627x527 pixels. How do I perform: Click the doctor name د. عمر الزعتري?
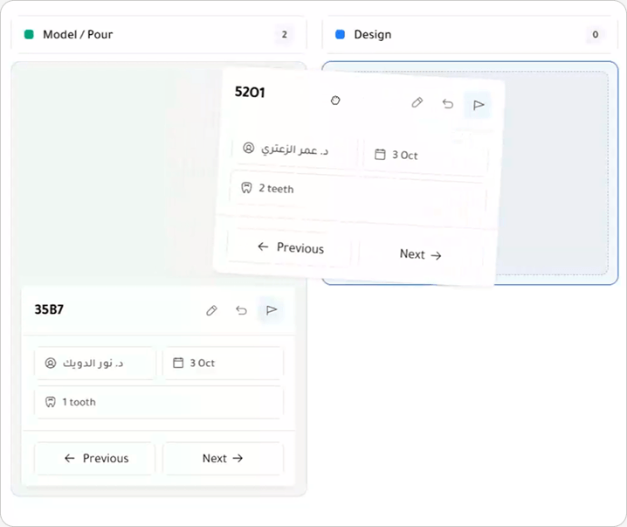(294, 149)
